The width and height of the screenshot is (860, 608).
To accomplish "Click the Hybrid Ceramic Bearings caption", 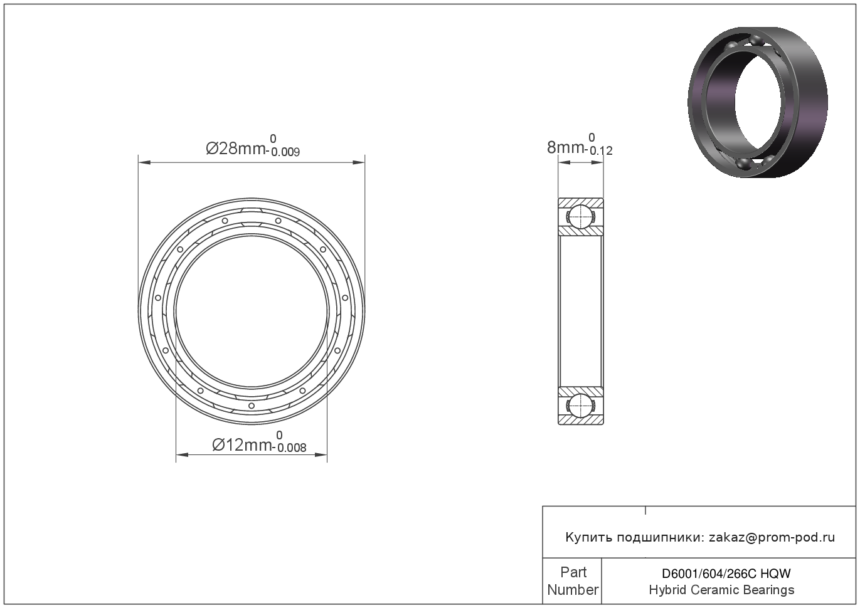I will (721, 590).
